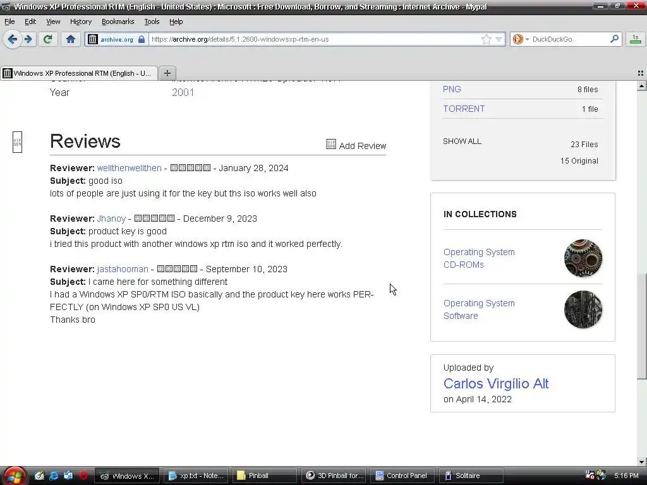
Task: Click the vertical scrollbar thumb
Action: click(x=642, y=326)
